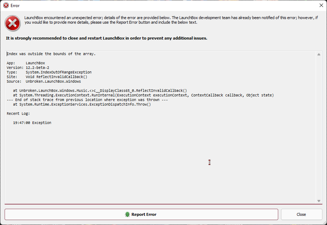327x225 pixels.
Task: Click the 'Void ReflectInvalidCallback()' site line
Action: coord(47,77)
